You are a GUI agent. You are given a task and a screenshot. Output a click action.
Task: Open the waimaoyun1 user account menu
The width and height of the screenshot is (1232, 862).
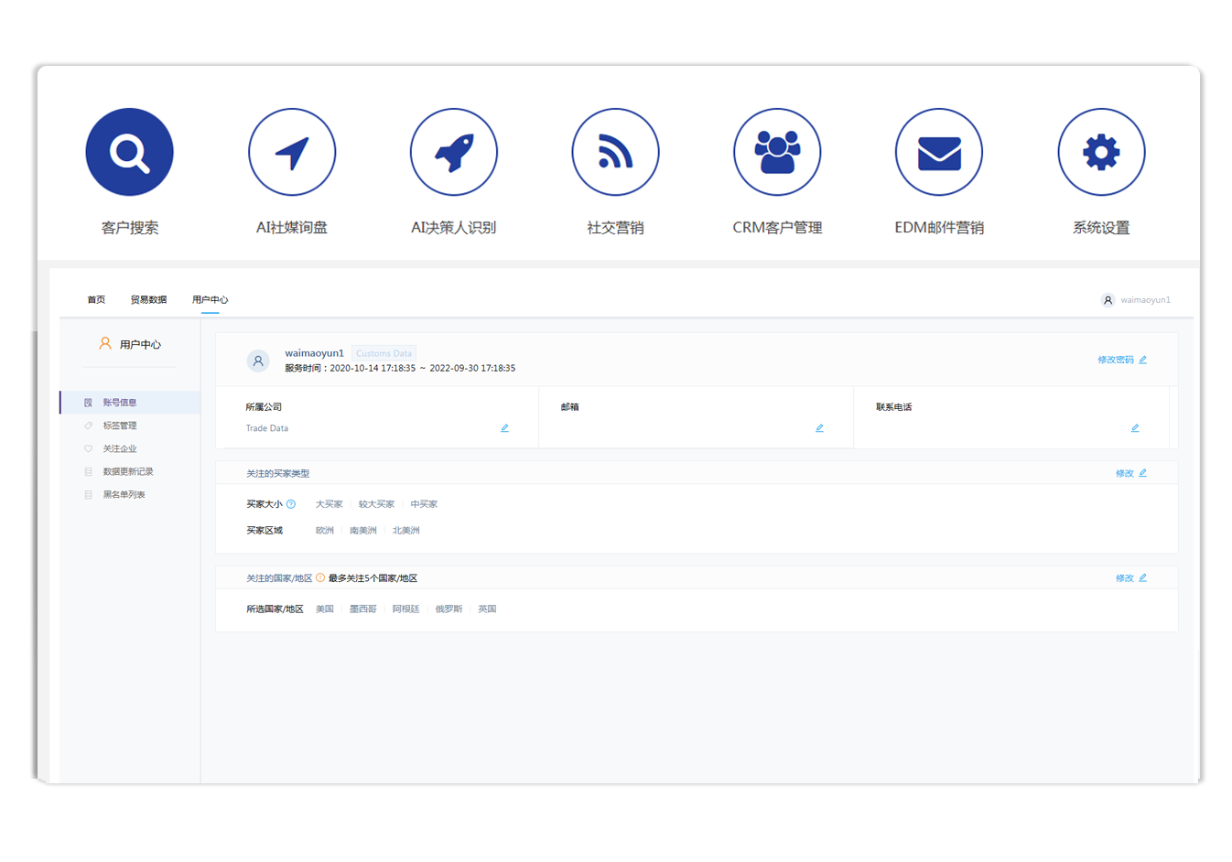pos(1136,300)
